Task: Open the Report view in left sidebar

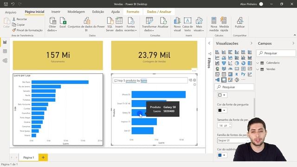Action: [x=5, y=42]
